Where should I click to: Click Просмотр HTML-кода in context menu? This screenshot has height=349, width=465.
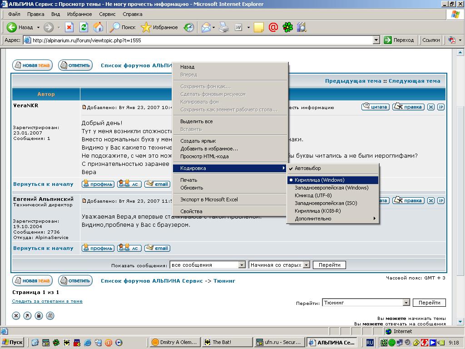(204, 156)
